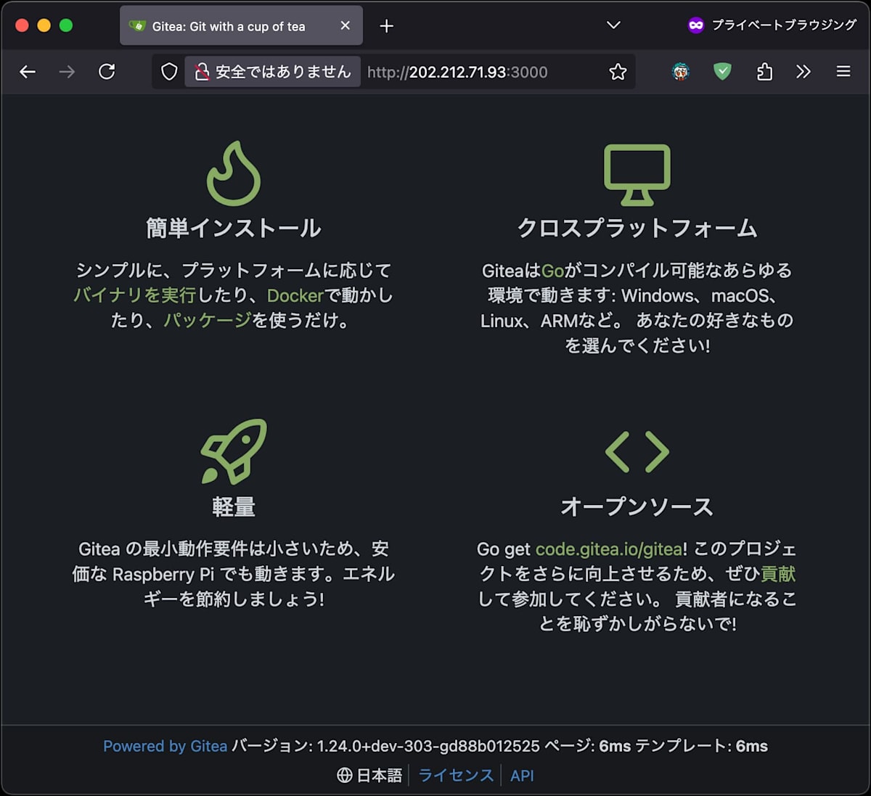The height and width of the screenshot is (796, 871).
Task: Open the hamburger application menu
Action: pyautogui.click(x=843, y=72)
